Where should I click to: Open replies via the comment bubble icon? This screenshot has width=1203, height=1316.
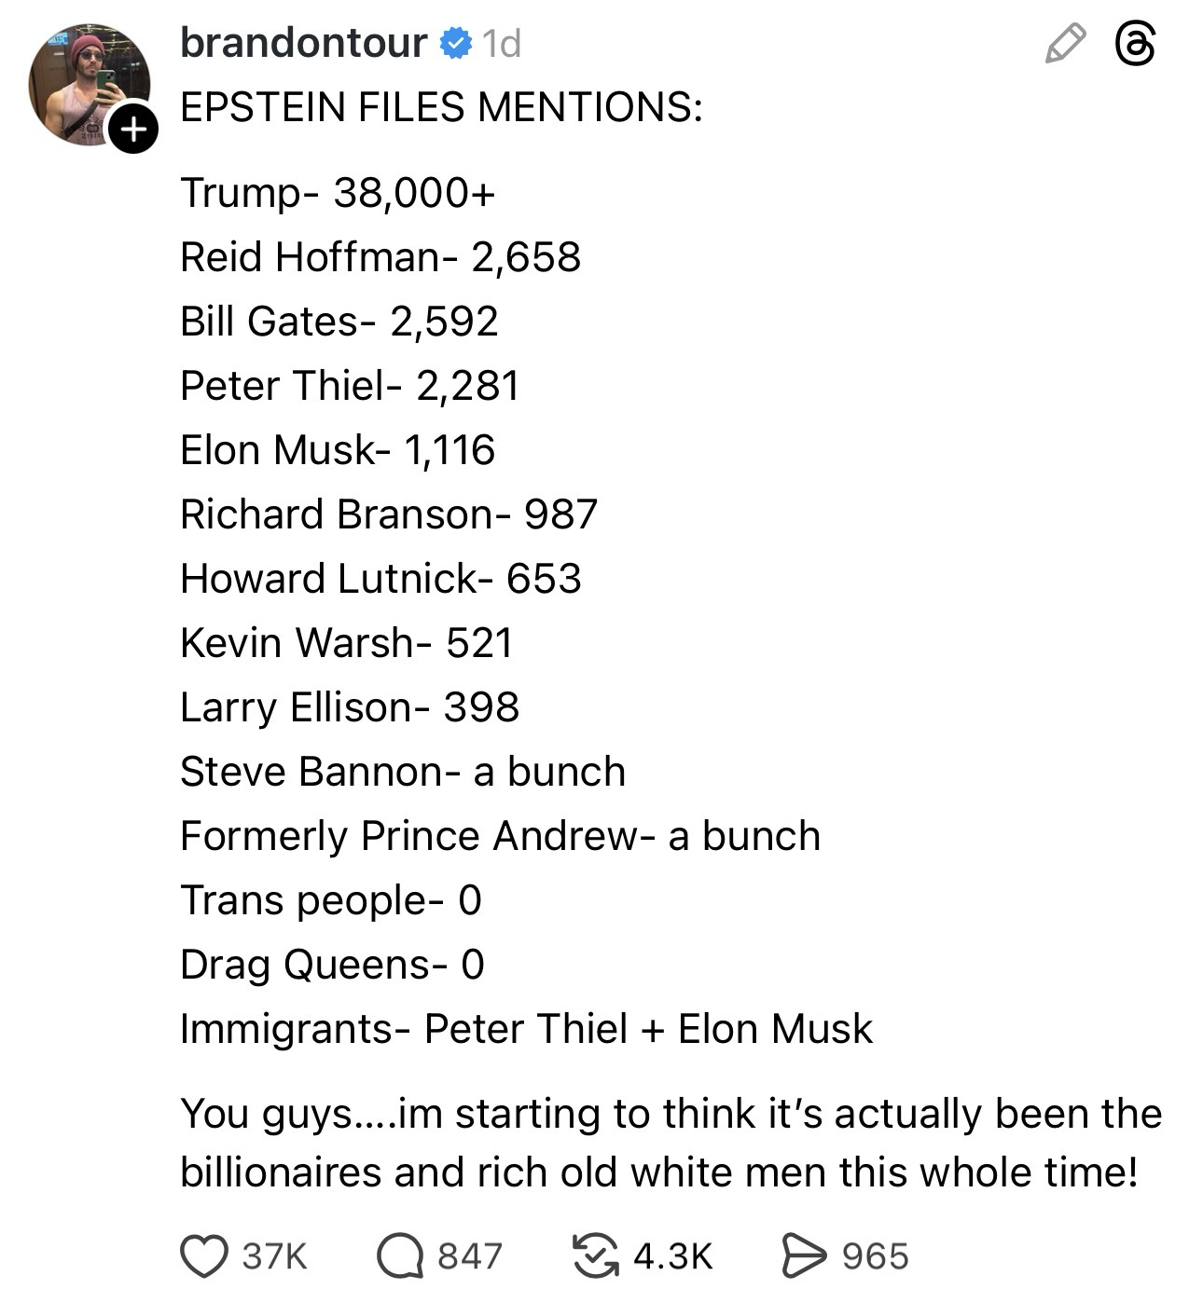coord(400,1255)
